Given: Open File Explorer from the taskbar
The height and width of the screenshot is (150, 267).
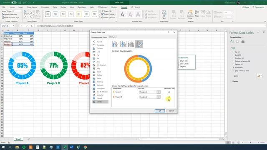Looking at the screenshot, I should tap(17, 147).
